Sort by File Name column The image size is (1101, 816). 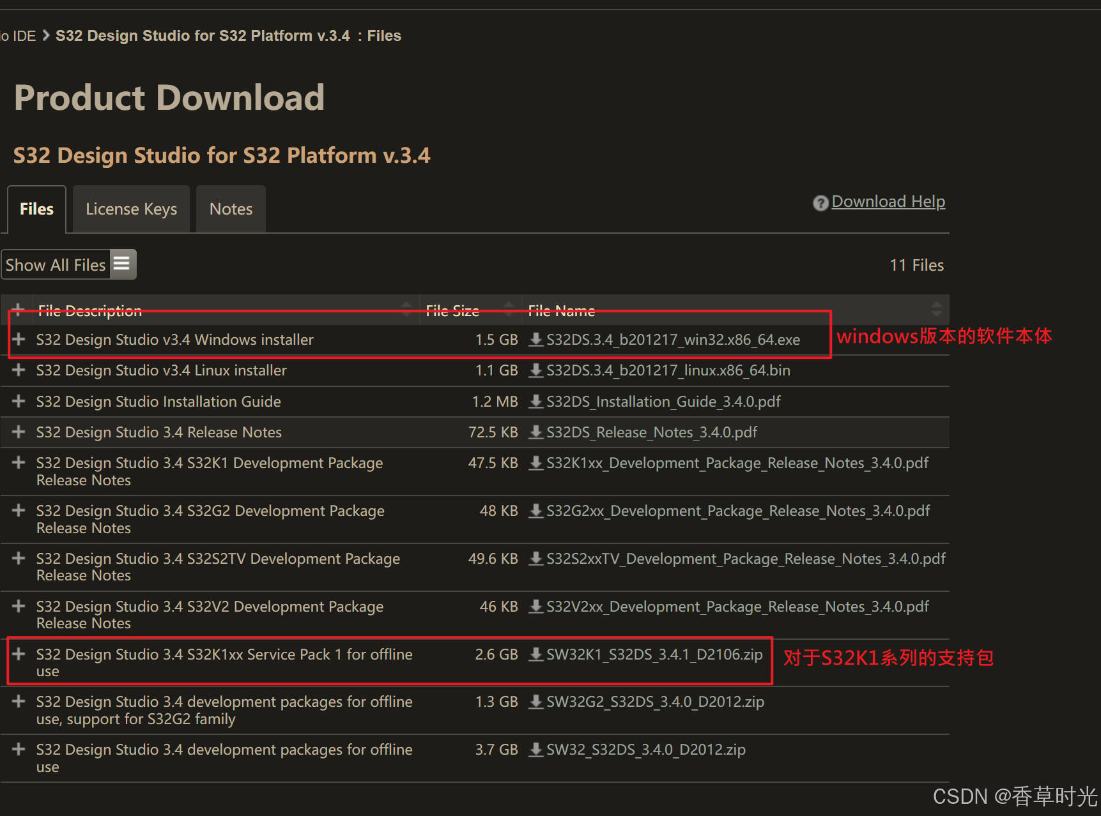[735, 310]
